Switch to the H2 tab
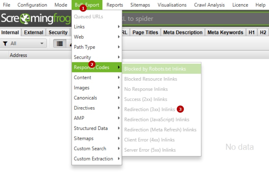269x175 pixels. pos(263,32)
